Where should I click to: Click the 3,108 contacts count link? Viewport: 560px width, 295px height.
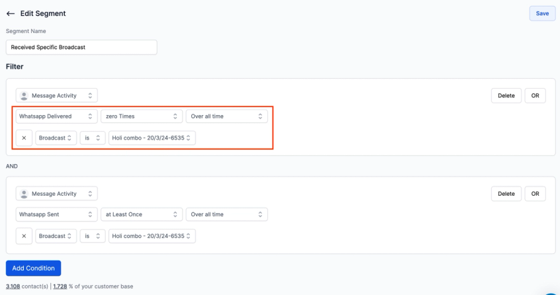pyautogui.click(x=13, y=286)
